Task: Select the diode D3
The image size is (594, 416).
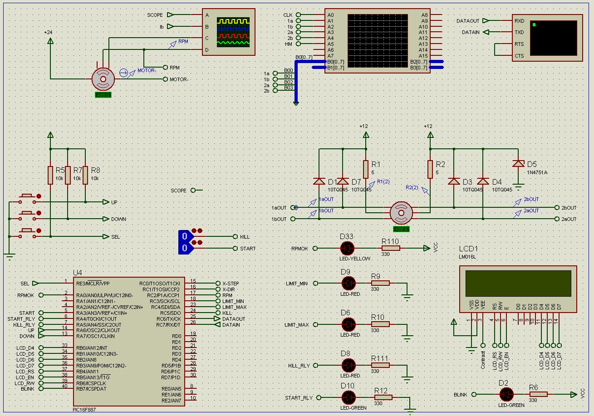Action: 453,181
